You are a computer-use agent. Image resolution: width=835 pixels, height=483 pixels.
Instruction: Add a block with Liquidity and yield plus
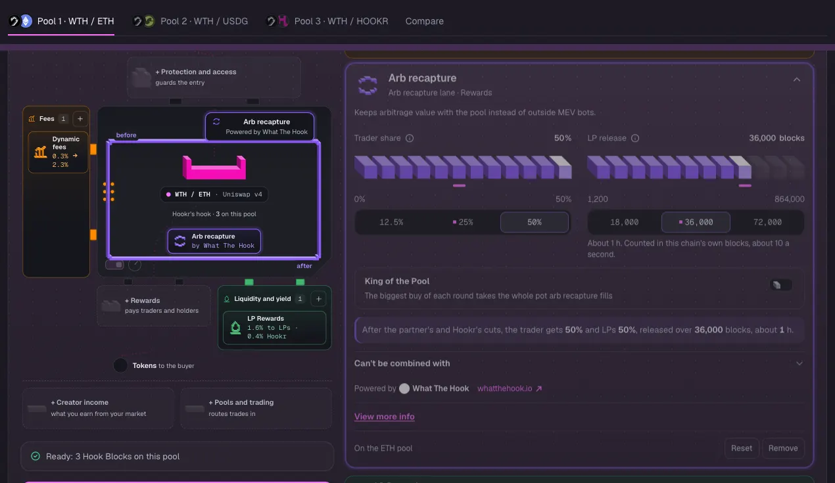318,298
